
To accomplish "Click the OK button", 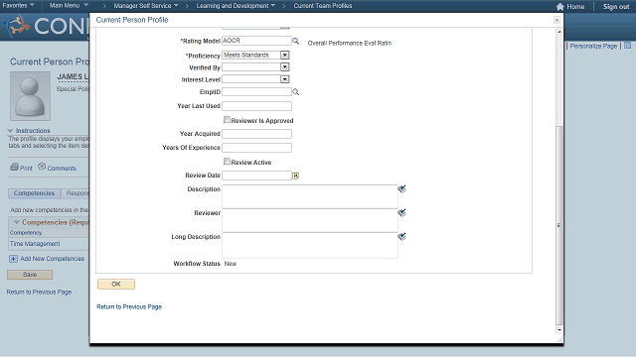I will coord(116,285).
